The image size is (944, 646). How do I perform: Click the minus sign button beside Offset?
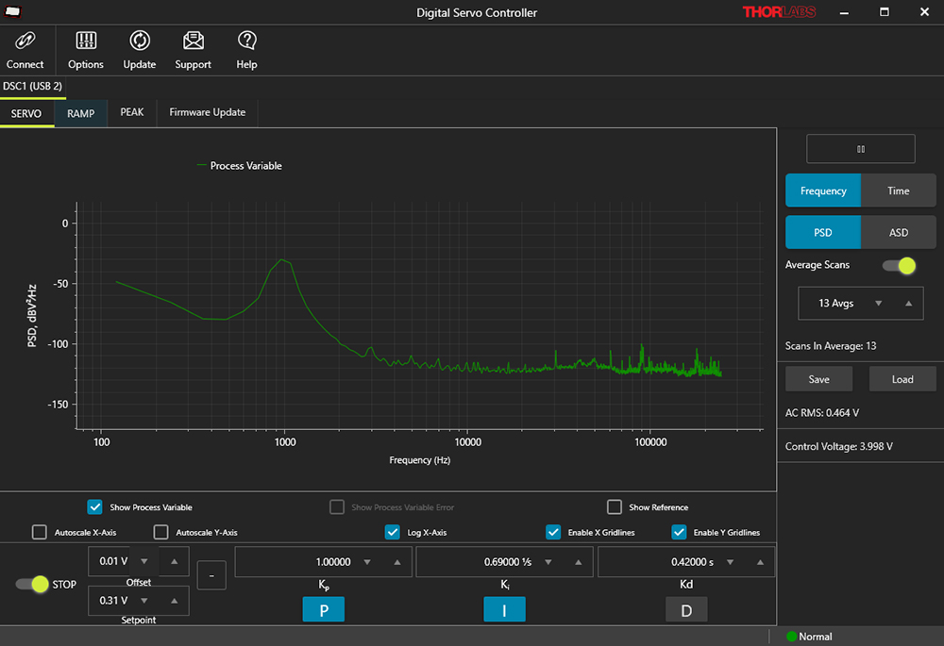[x=211, y=574]
